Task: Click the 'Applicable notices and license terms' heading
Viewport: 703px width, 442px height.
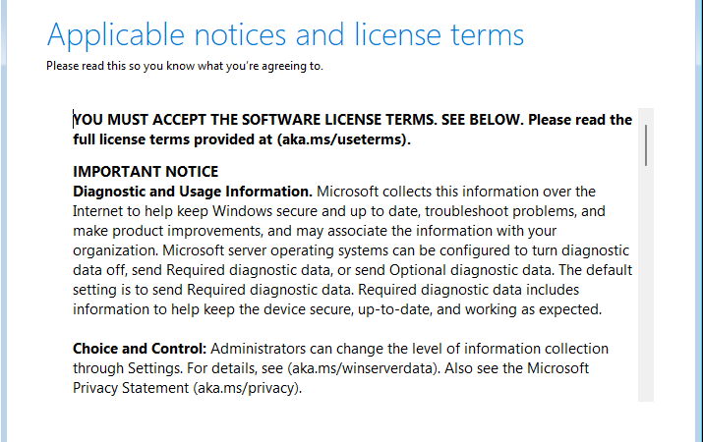Action: pos(285,35)
